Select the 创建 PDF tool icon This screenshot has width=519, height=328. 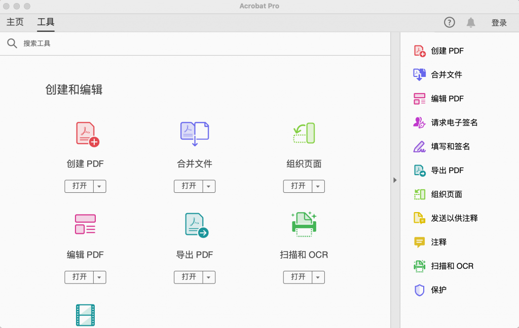point(85,133)
